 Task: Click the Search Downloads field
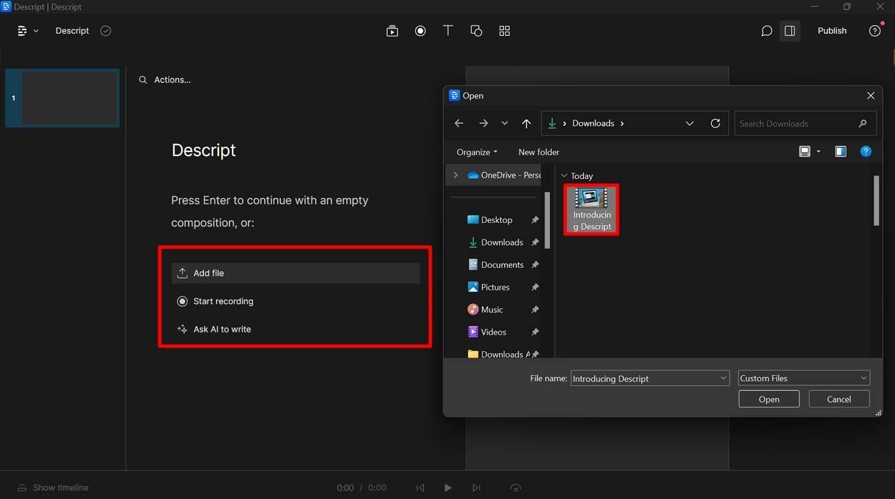(x=805, y=123)
